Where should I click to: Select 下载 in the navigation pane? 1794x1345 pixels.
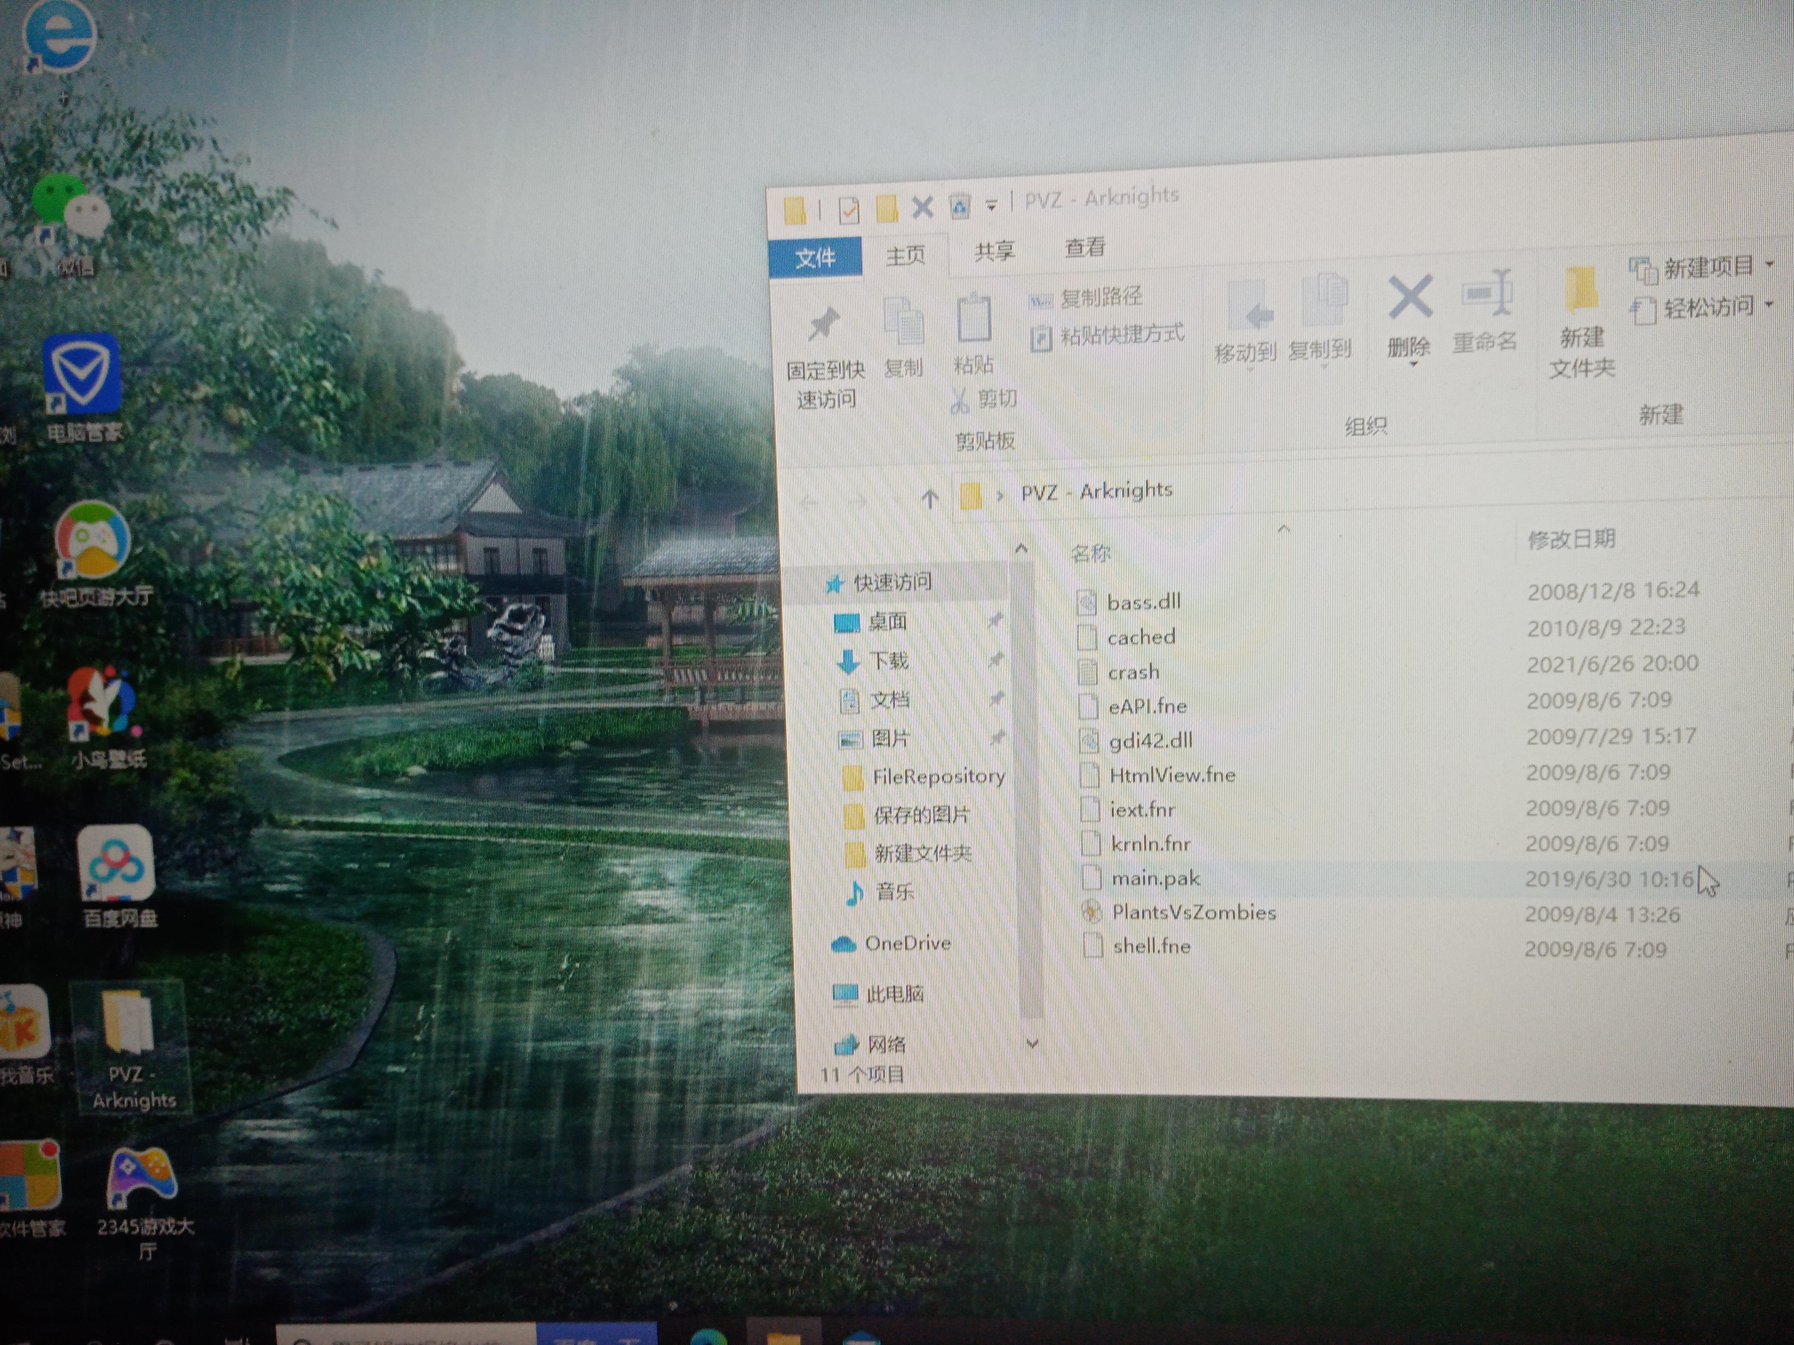873,661
